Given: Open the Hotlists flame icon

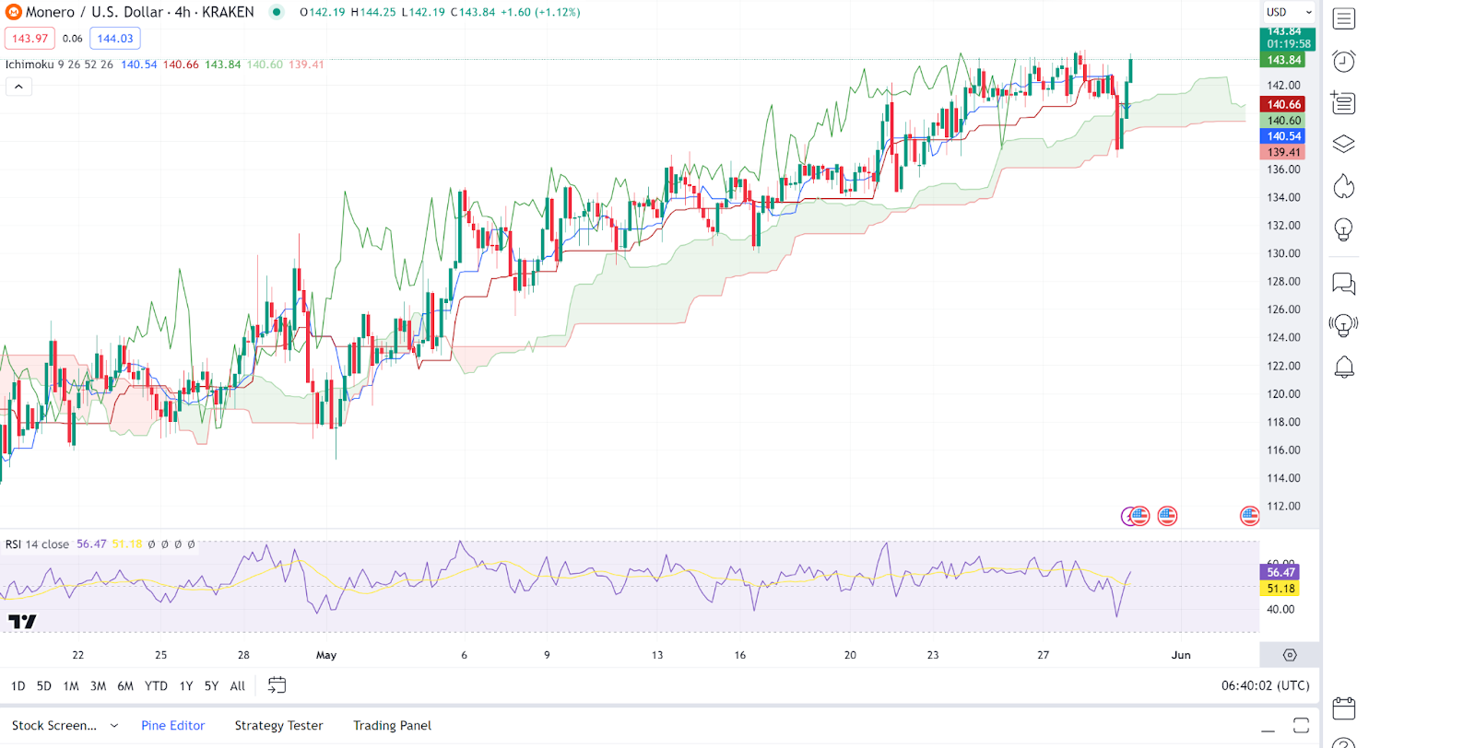Looking at the screenshot, I should pos(1344,187).
